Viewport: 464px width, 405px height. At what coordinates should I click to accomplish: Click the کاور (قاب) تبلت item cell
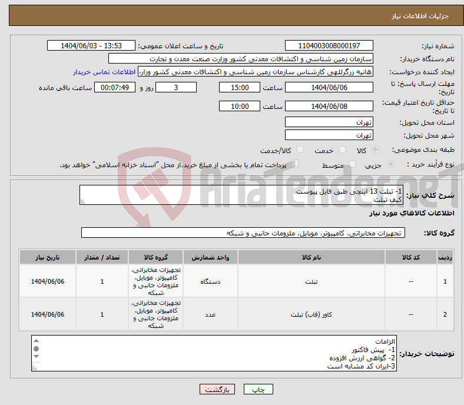[x=311, y=314]
